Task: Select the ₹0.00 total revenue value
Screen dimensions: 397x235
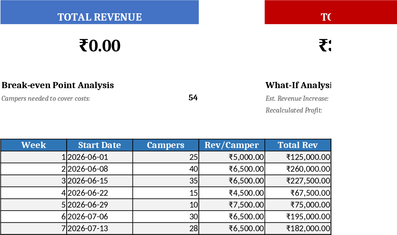Action: [x=100, y=45]
